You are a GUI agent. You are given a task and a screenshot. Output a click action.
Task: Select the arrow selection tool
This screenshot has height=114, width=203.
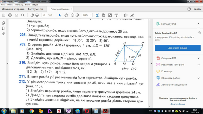pyautogui.click(x=60, y=15)
